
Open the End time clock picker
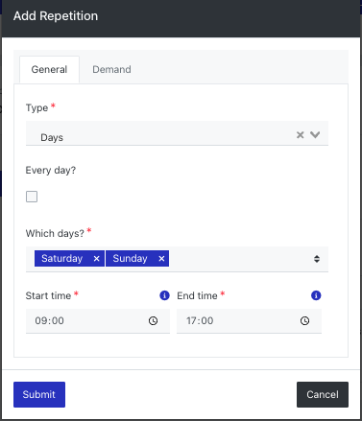[x=304, y=320]
